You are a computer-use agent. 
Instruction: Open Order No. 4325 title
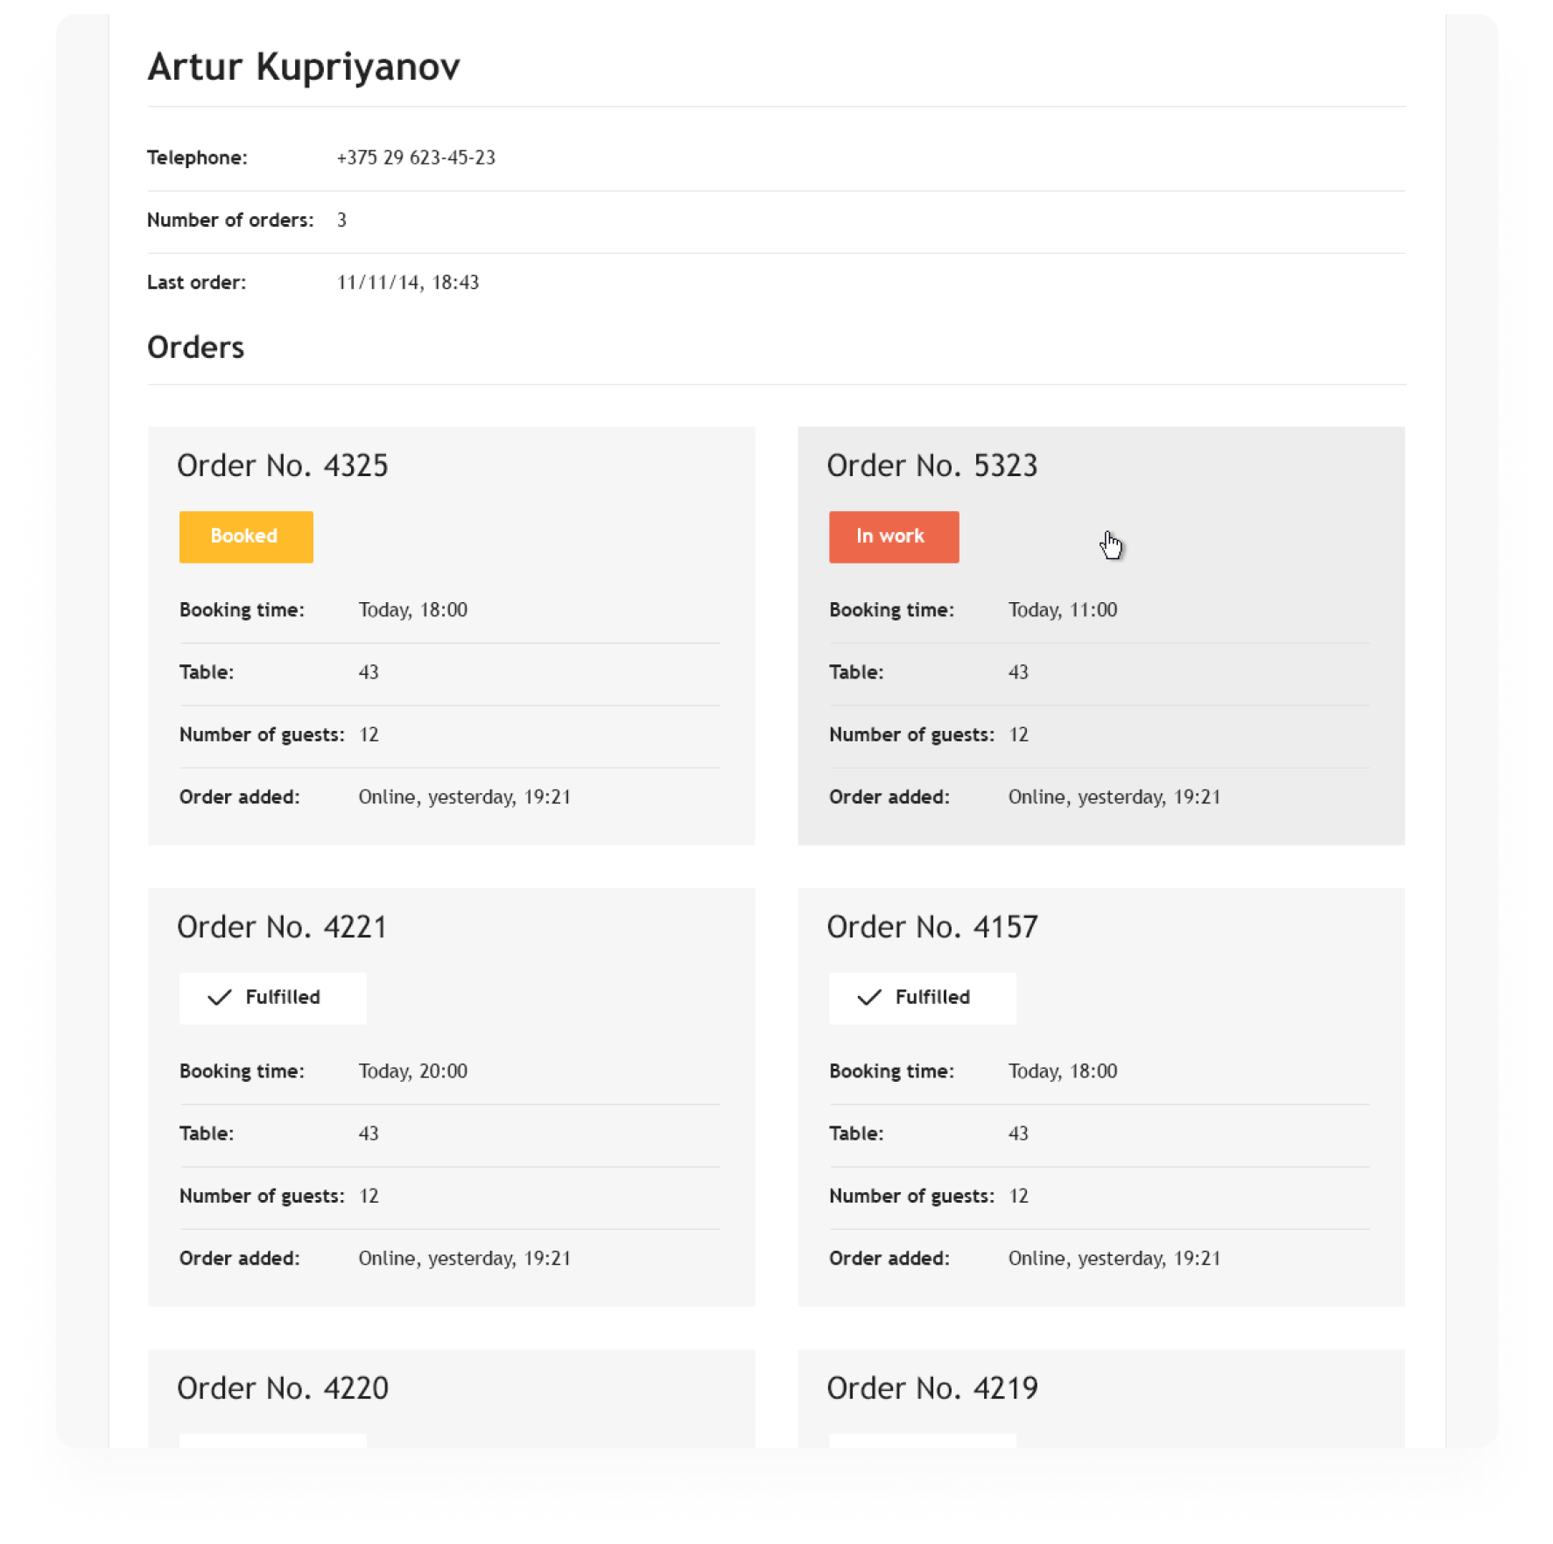tap(283, 466)
